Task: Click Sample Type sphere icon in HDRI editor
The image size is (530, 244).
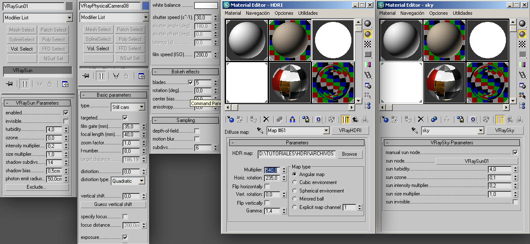Action: pos(367,23)
